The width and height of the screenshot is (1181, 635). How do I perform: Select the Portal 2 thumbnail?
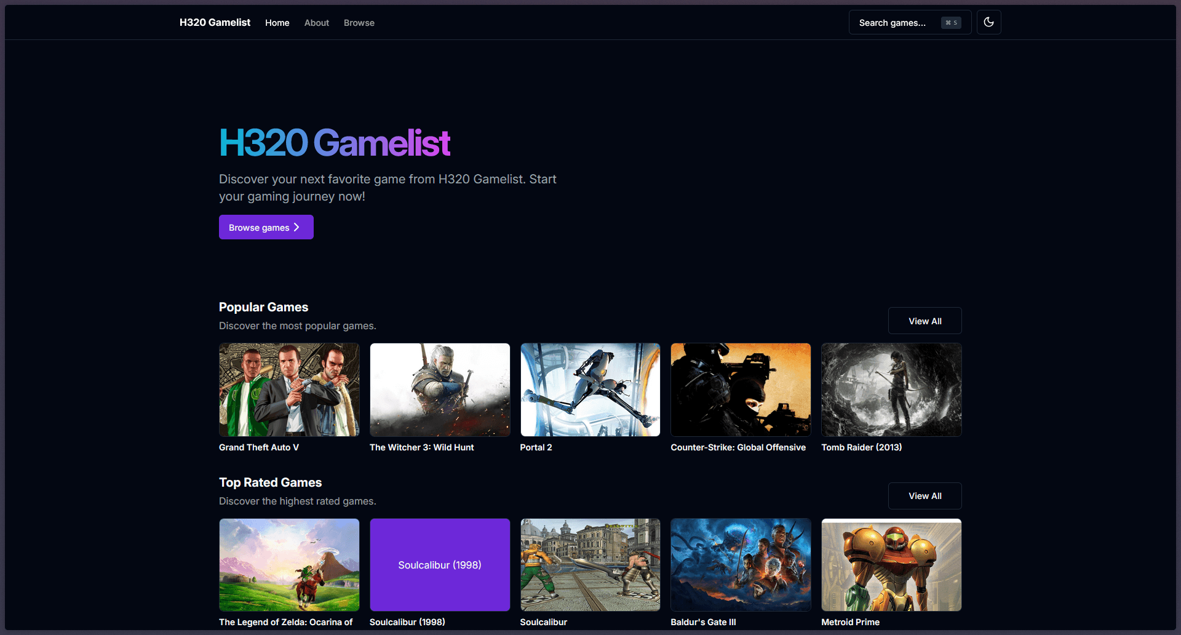[590, 389]
